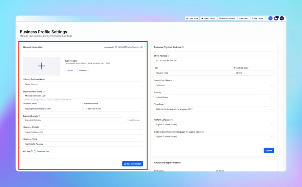Copy the Location ID with the copy icon
The width and height of the screenshot is (302, 187).
tap(141, 47)
